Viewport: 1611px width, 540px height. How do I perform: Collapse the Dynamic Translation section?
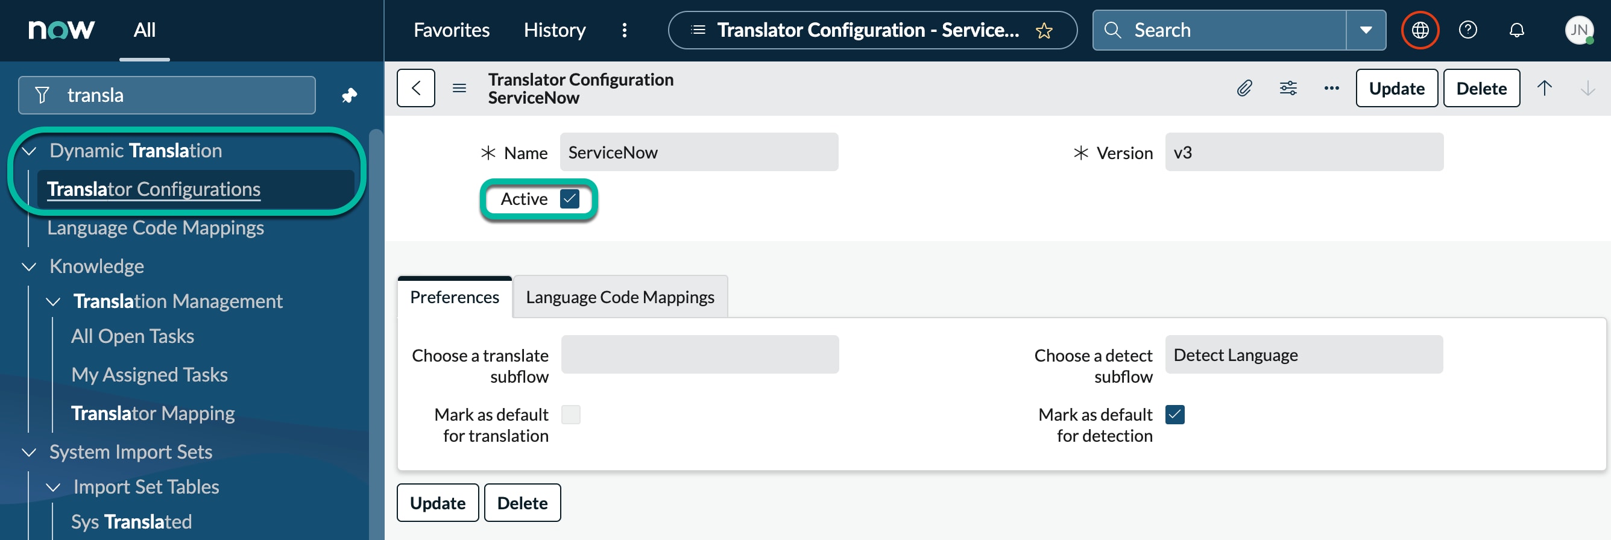point(30,151)
